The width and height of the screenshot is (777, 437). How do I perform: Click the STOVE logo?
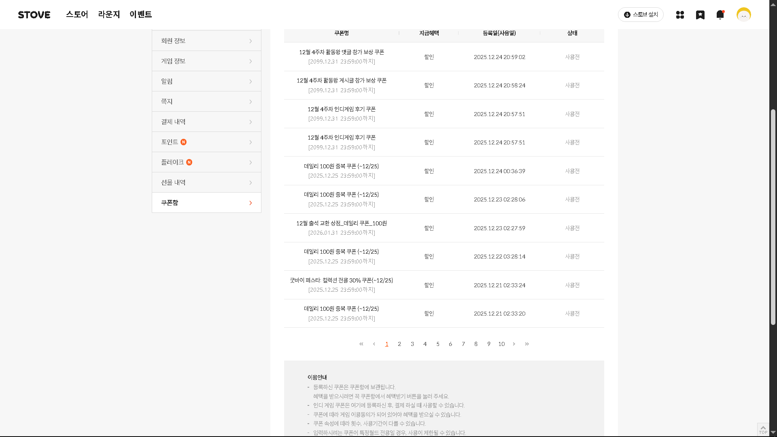point(34,15)
